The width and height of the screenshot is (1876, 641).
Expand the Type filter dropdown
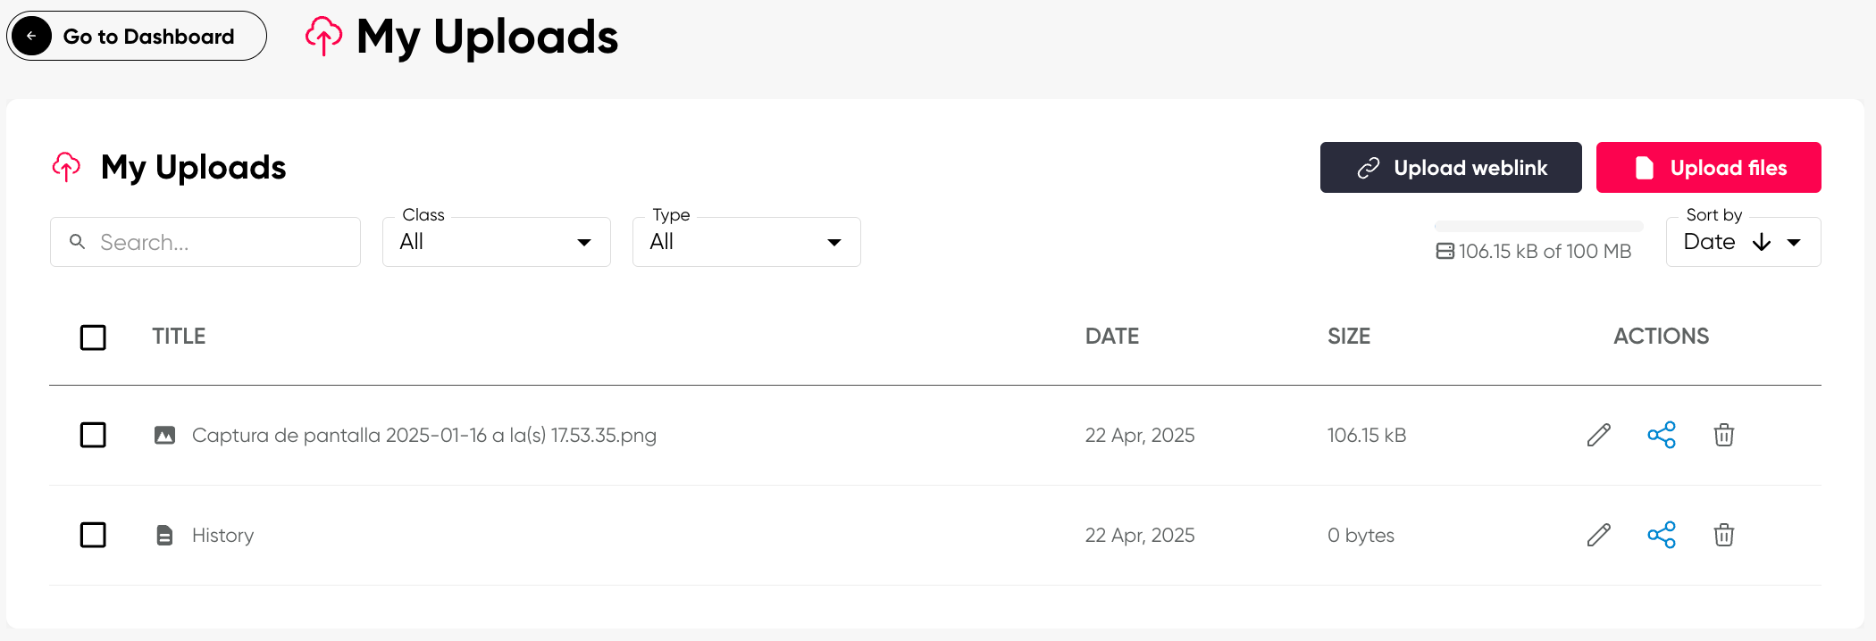746,242
